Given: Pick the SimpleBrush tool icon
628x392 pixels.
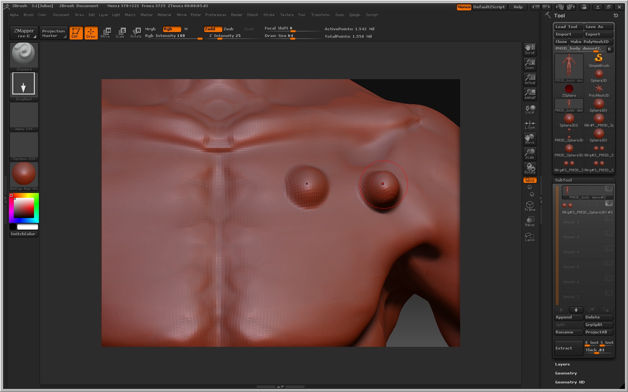Looking at the screenshot, I should (598, 60).
